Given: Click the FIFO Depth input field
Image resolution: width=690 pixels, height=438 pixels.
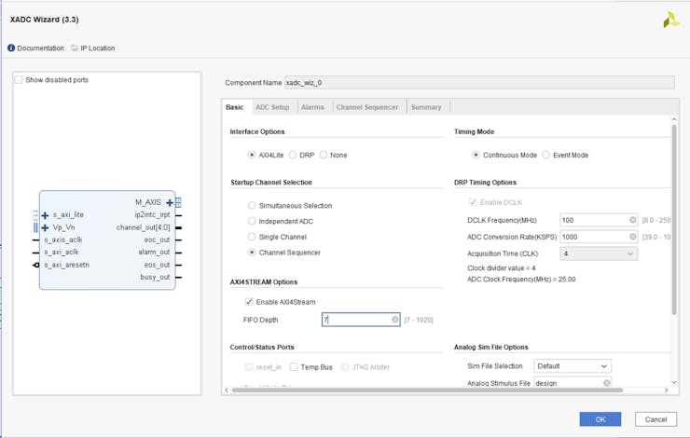Looking at the screenshot, I should pyautogui.click(x=361, y=320).
